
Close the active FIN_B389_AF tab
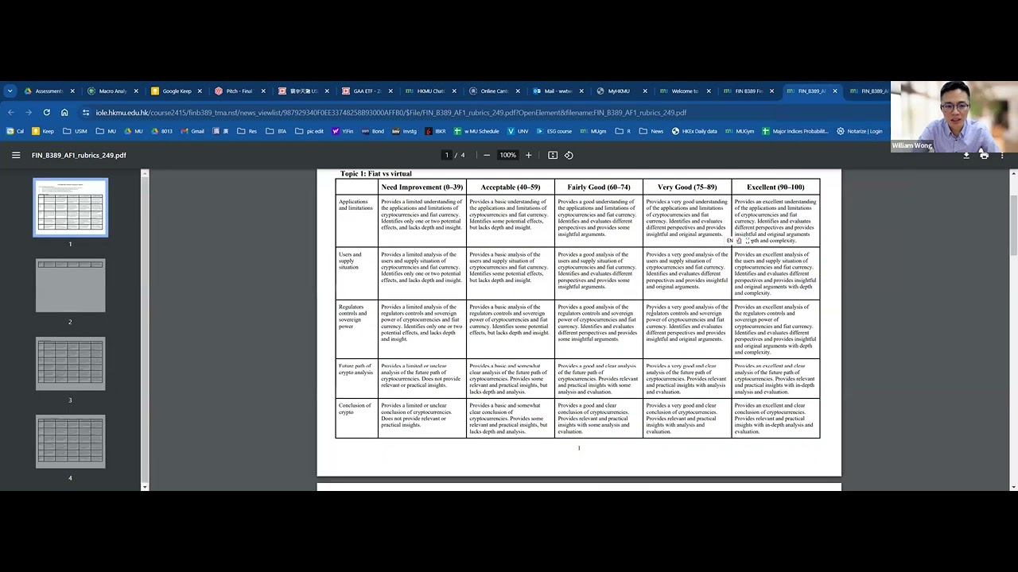click(834, 91)
